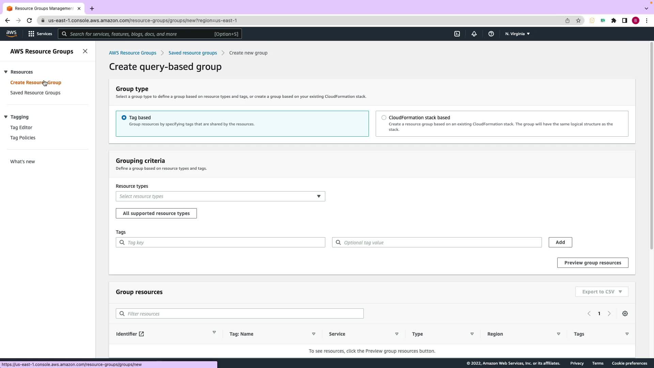
Task: Open Saved Resource Groups in sidebar
Action: tap(35, 93)
